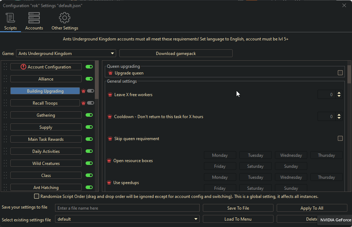Click crown icon beside Recall Troops
This screenshot has height=227, width=352.
(x=83, y=103)
